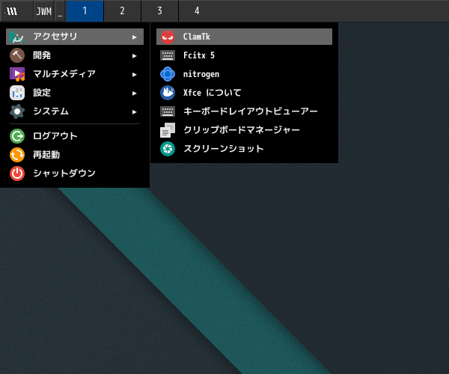This screenshot has height=374, width=449.
Task: Click the nitrogen blue atom icon
Action: [168, 74]
